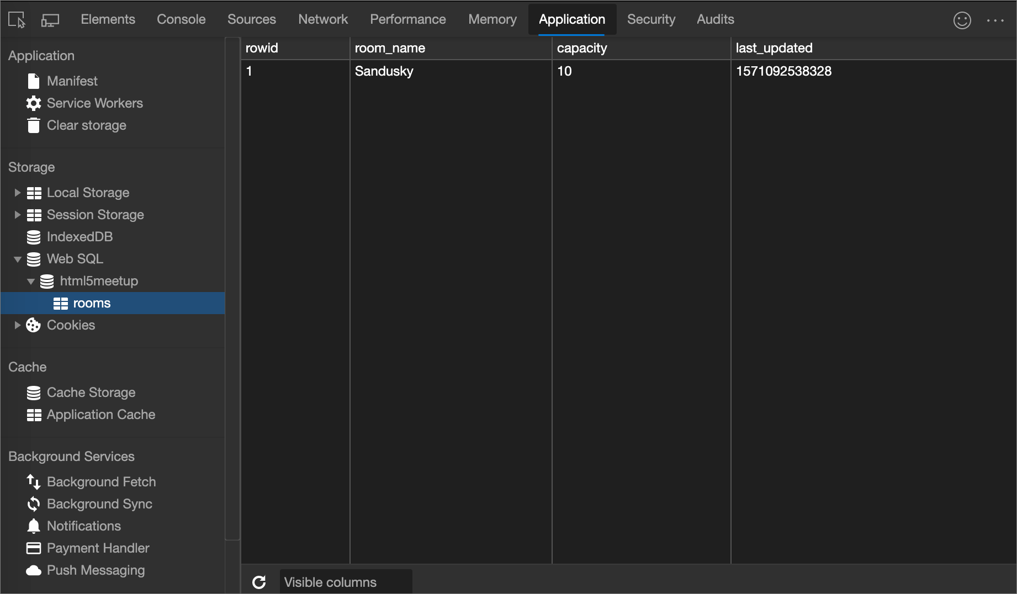Select the capacity cell showing 10
1017x594 pixels.
pyautogui.click(x=642, y=71)
